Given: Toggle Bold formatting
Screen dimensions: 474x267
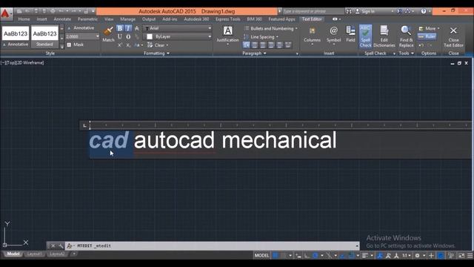Looking at the screenshot, I should [120, 28].
